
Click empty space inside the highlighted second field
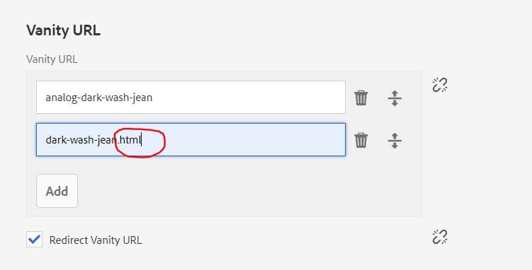254,140
